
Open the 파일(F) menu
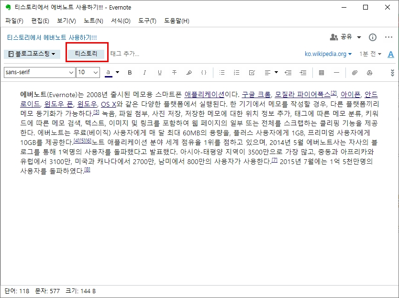coord(14,21)
